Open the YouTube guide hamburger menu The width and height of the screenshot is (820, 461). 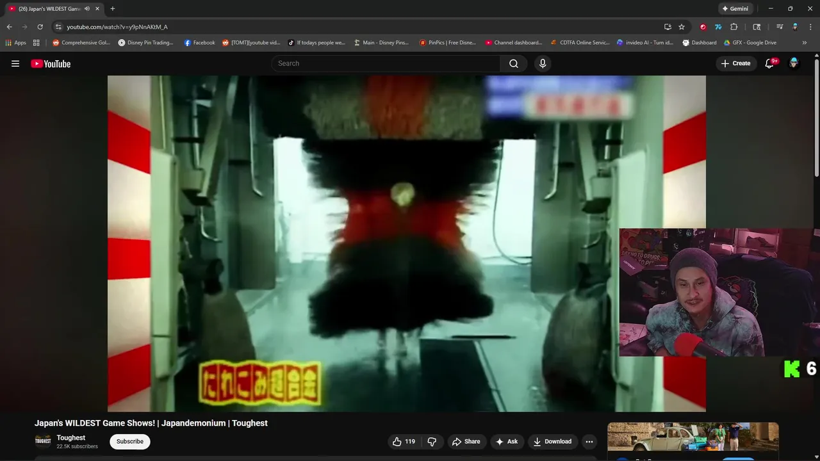(15, 63)
